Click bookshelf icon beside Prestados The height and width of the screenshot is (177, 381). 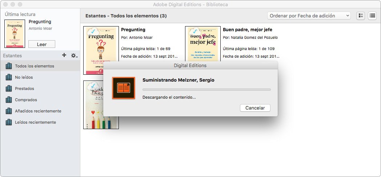point(9,88)
